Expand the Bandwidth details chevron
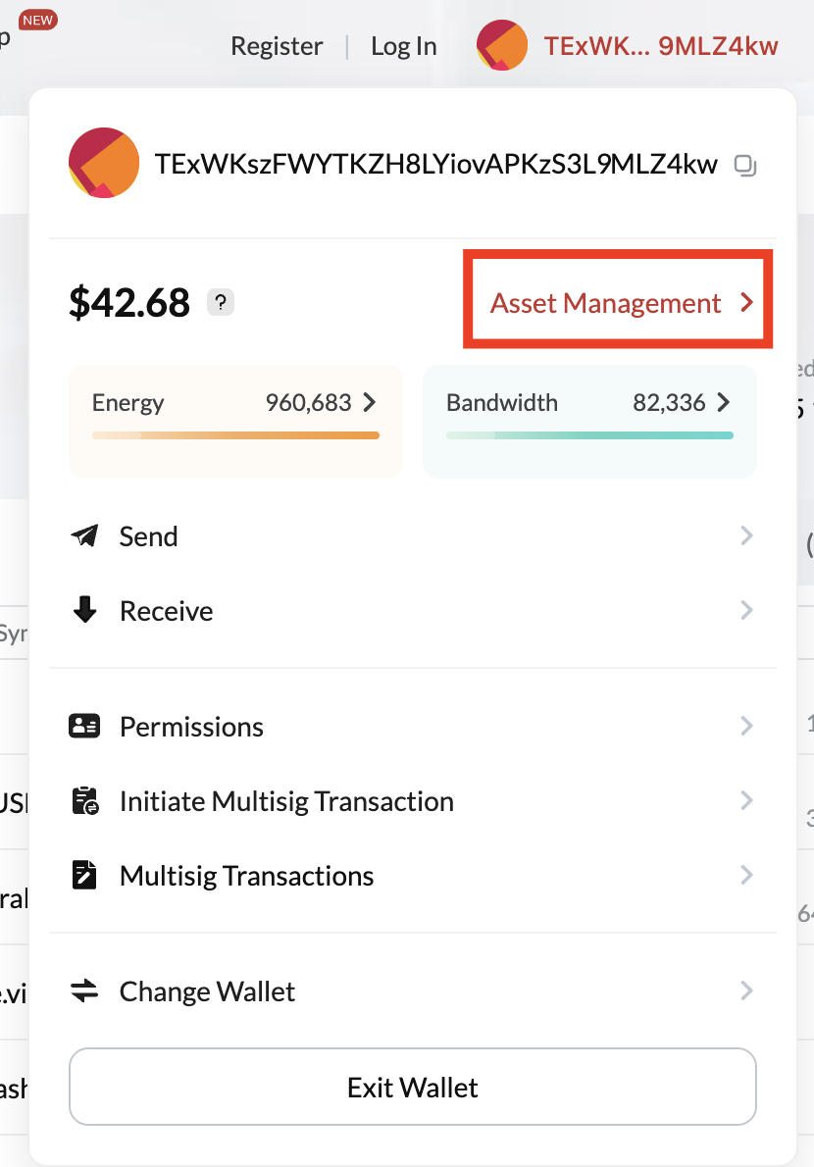The height and width of the screenshot is (1167, 814). (724, 402)
